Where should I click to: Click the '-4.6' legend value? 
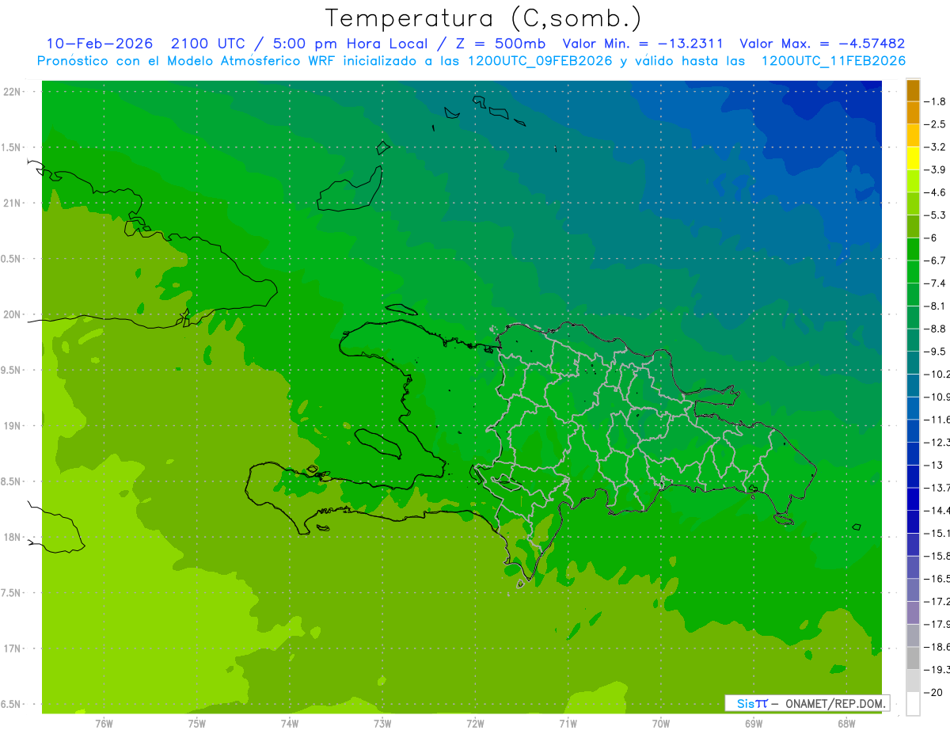(935, 192)
